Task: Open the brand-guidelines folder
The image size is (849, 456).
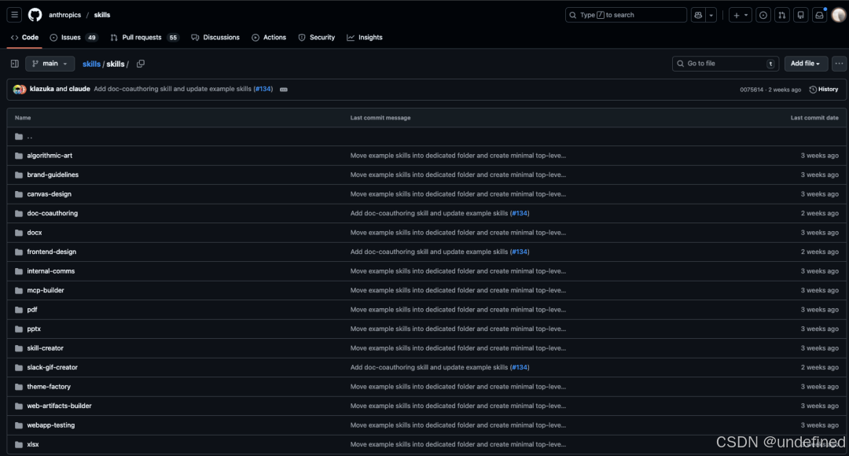Action: point(53,175)
